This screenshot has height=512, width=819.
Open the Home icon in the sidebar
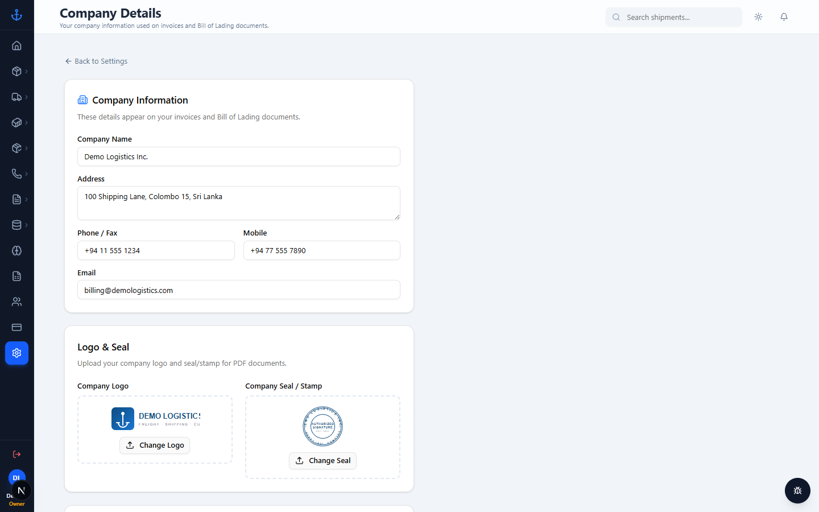16,46
